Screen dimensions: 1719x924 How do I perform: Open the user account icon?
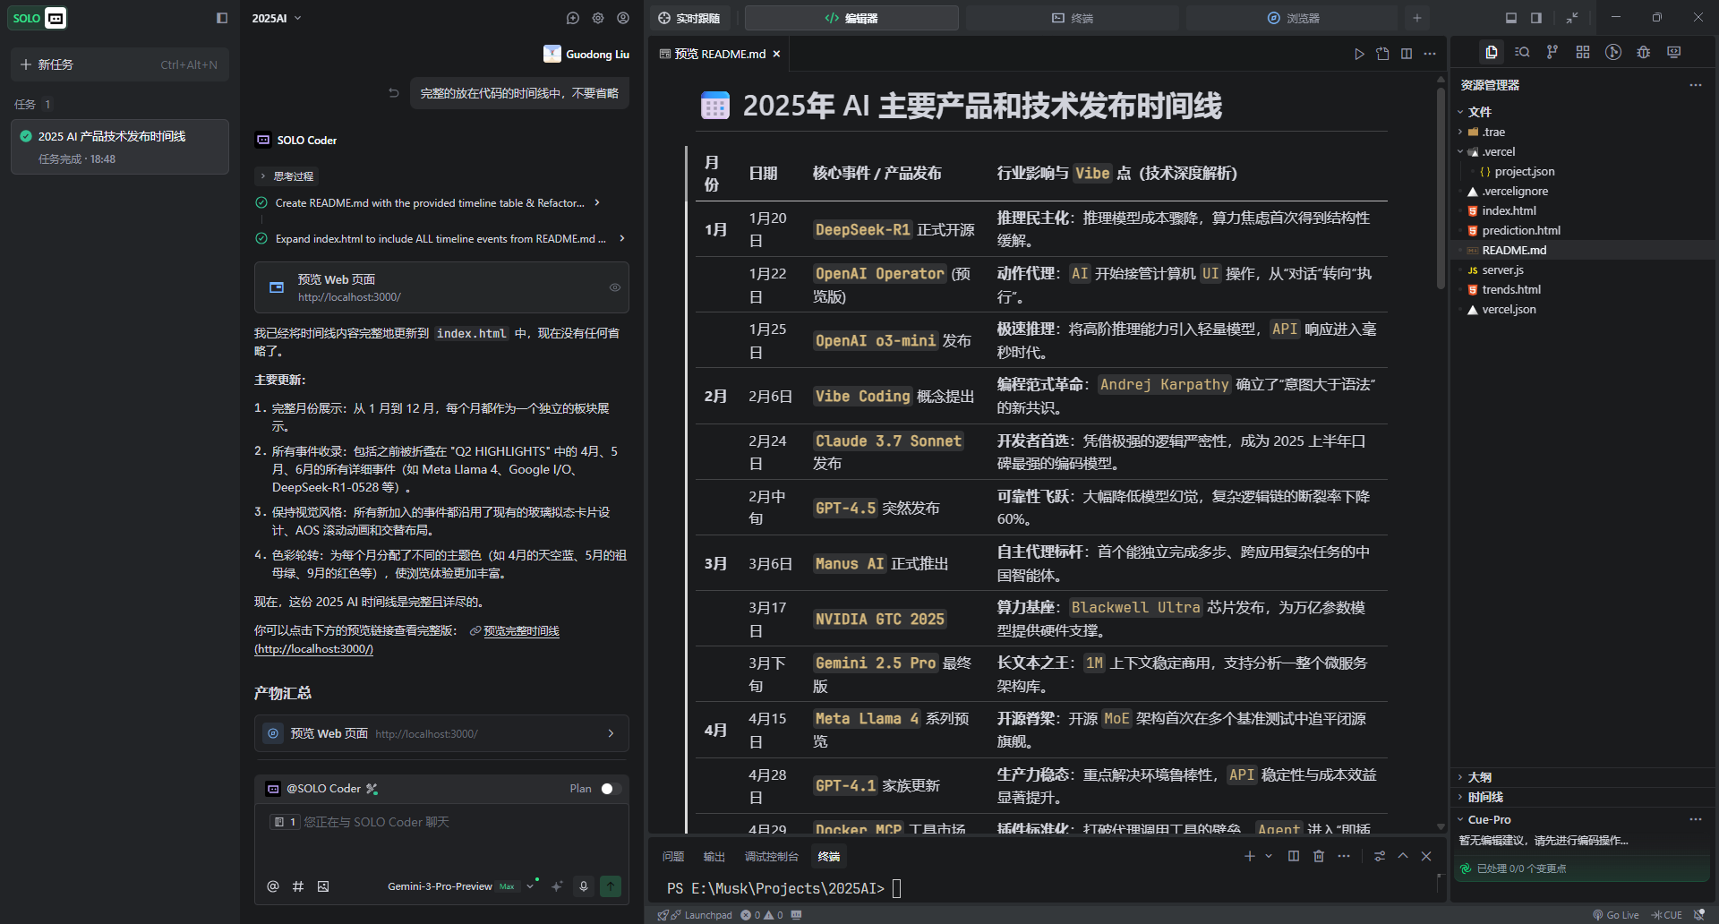point(623,18)
